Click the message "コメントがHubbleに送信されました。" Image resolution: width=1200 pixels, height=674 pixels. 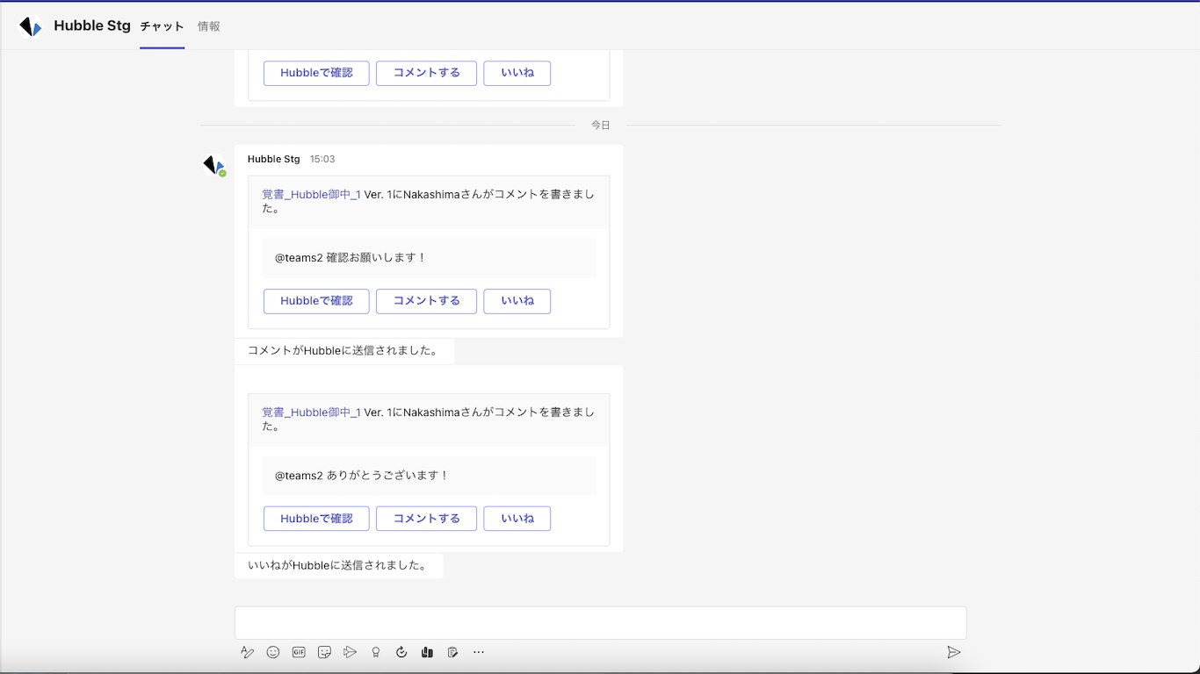343,350
